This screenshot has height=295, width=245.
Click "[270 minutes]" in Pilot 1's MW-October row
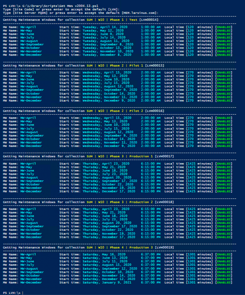tap(199, 94)
